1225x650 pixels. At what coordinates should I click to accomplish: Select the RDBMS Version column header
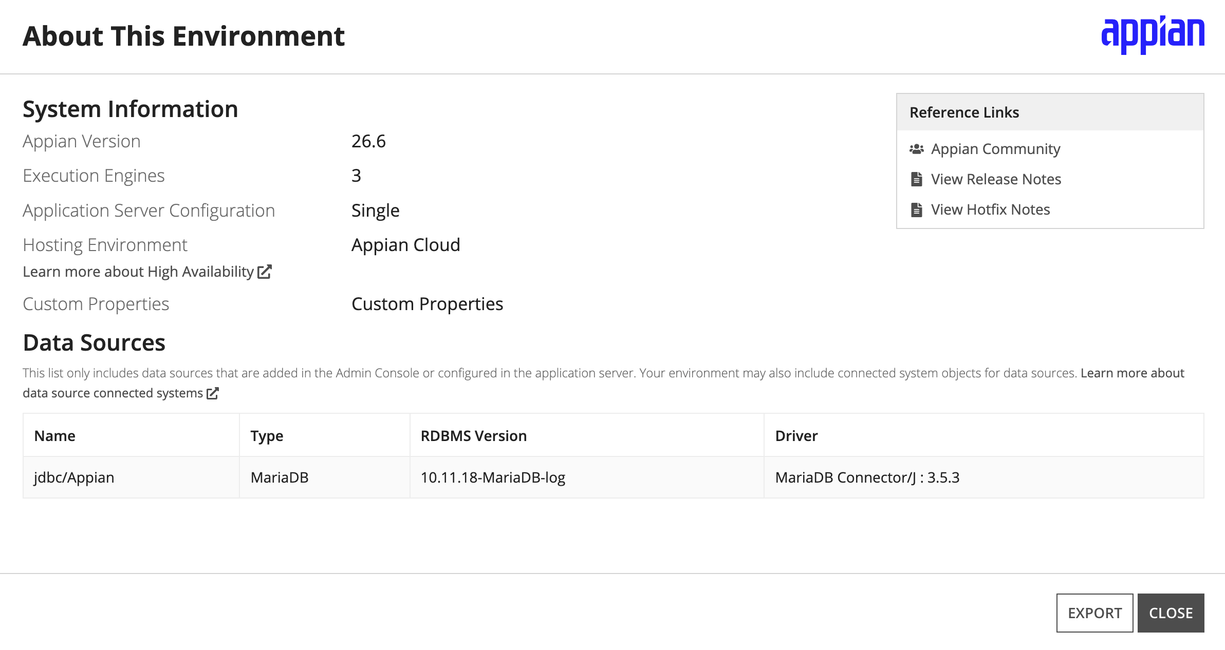tap(587, 435)
